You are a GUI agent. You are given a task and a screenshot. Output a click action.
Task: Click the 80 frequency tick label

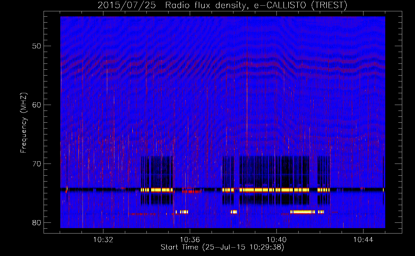click(x=37, y=223)
